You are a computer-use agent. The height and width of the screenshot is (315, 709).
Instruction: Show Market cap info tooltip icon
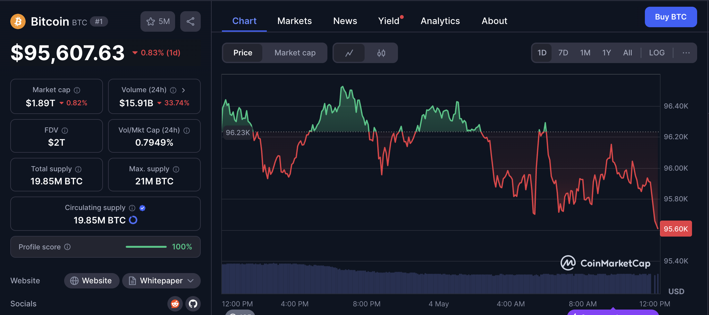tap(77, 90)
